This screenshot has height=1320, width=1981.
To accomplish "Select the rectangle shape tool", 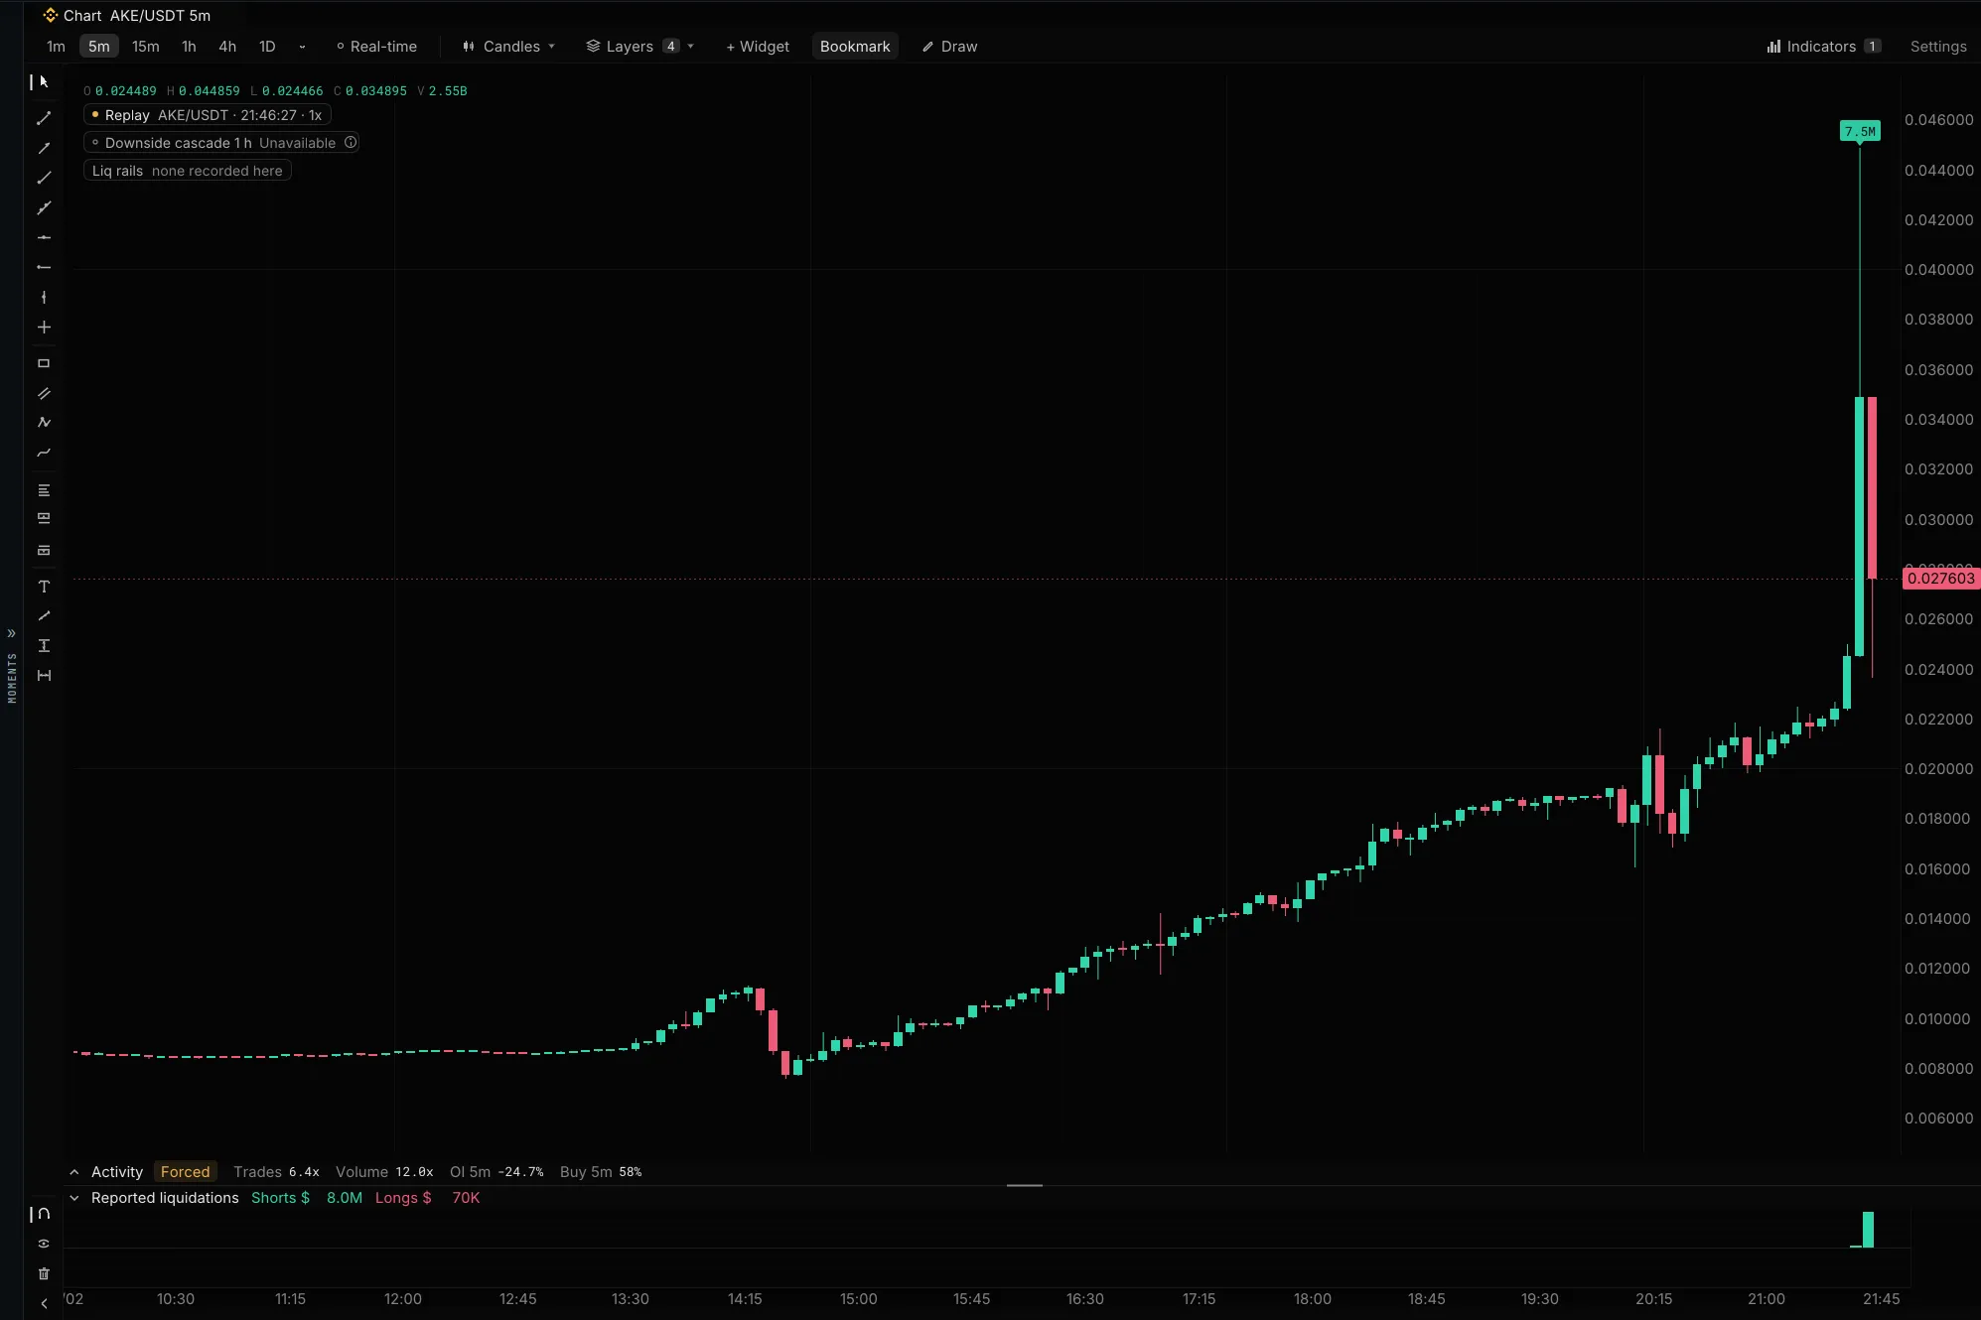I will (x=44, y=363).
